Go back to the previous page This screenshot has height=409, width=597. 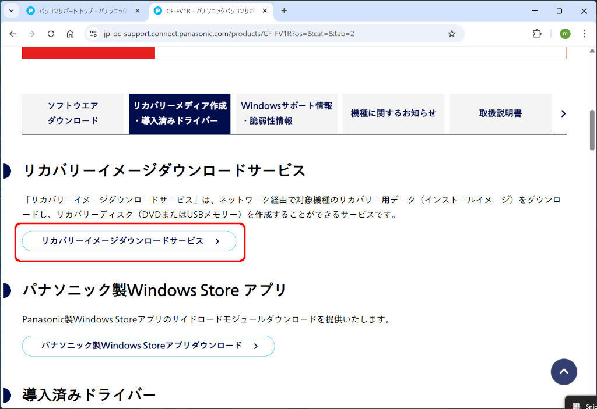13,34
